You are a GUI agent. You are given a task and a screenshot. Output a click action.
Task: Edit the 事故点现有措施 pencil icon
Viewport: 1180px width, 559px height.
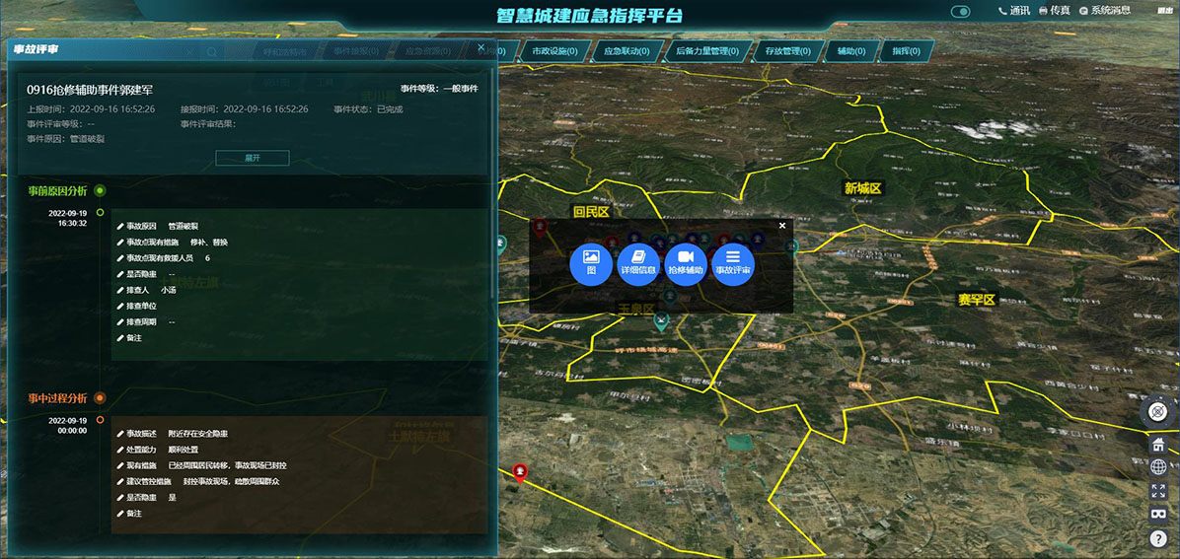point(121,243)
